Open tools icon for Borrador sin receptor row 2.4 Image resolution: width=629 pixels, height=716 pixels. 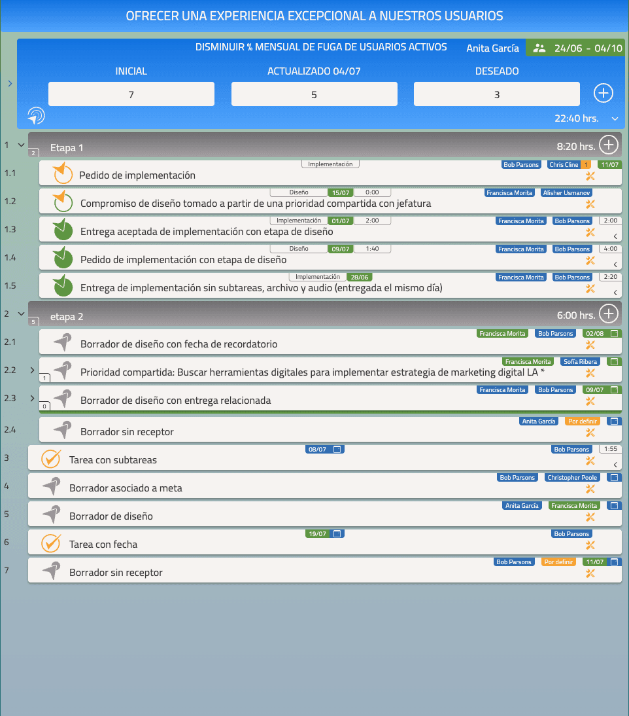pos(590,433)
